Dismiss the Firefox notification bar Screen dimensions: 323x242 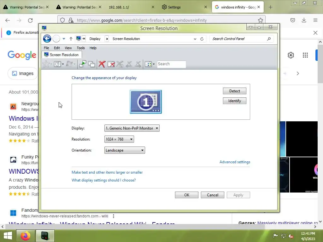pos(315,33)
